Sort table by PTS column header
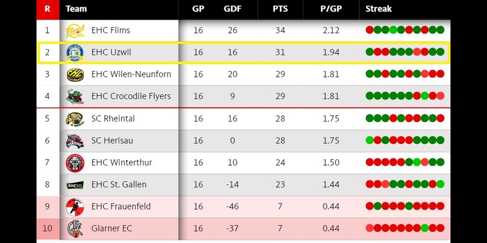This screenshot has width=487, height=243. click(280, 9)
